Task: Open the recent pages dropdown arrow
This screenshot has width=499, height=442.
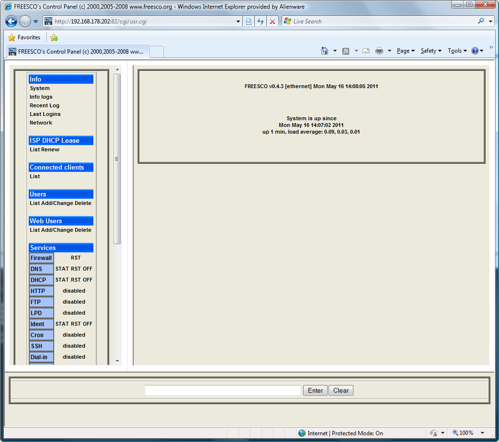Action: point(35,22)
